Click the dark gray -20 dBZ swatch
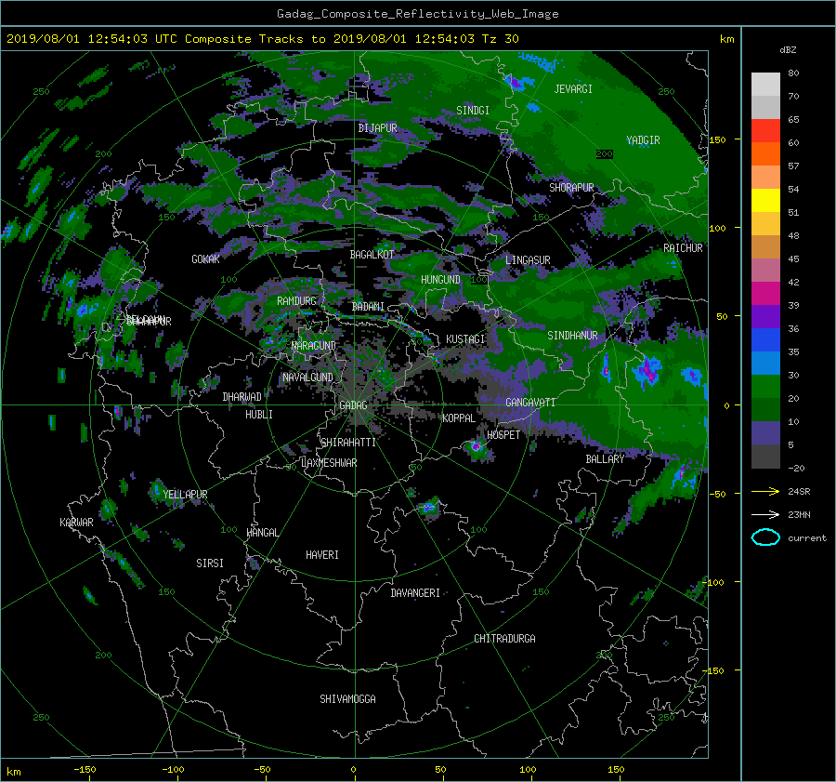The image size is (836, 782). 765,456
